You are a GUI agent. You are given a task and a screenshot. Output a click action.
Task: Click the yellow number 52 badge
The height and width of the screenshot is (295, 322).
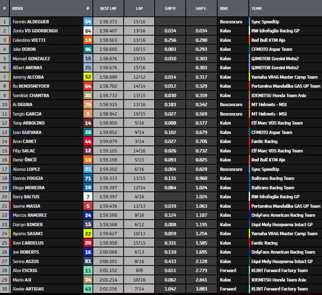(x=88, y=77)
